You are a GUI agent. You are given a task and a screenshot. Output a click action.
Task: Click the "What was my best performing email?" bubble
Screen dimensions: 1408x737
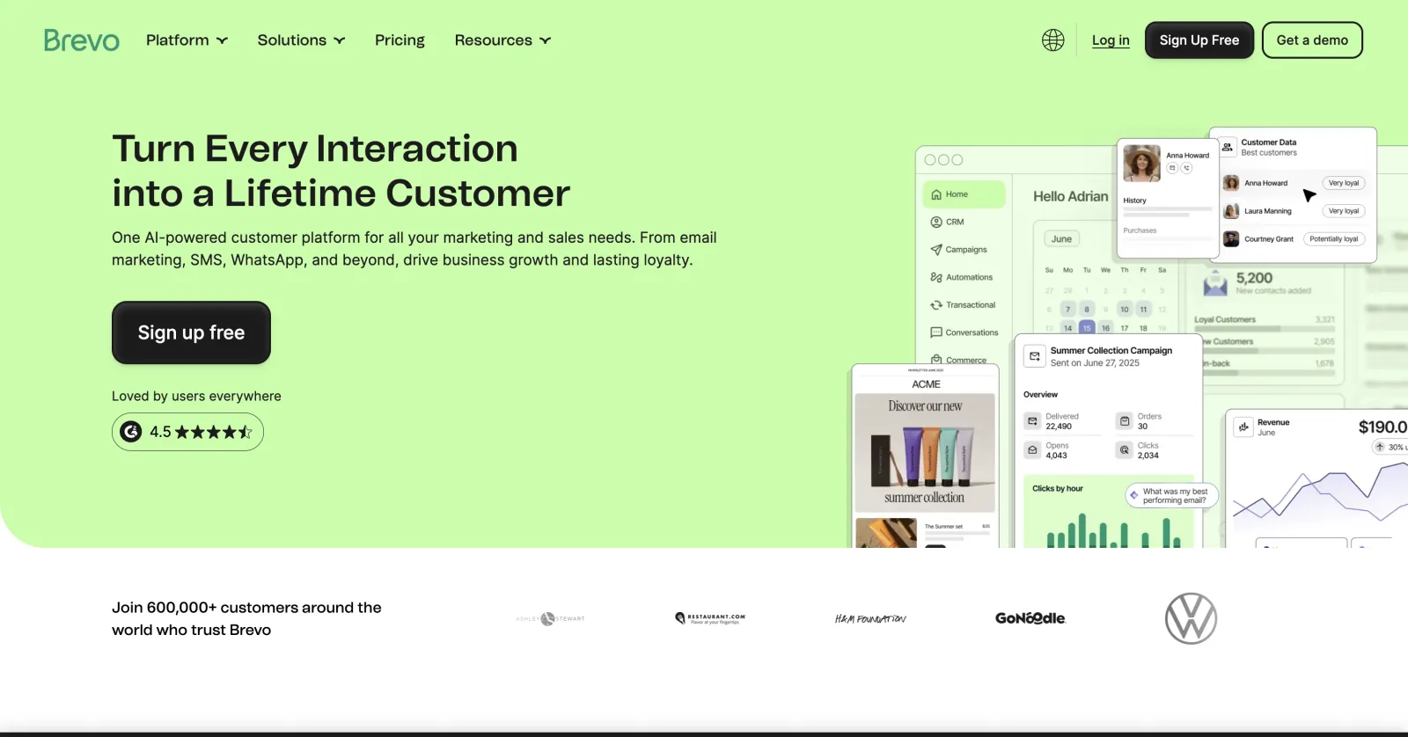(1171, 496)
